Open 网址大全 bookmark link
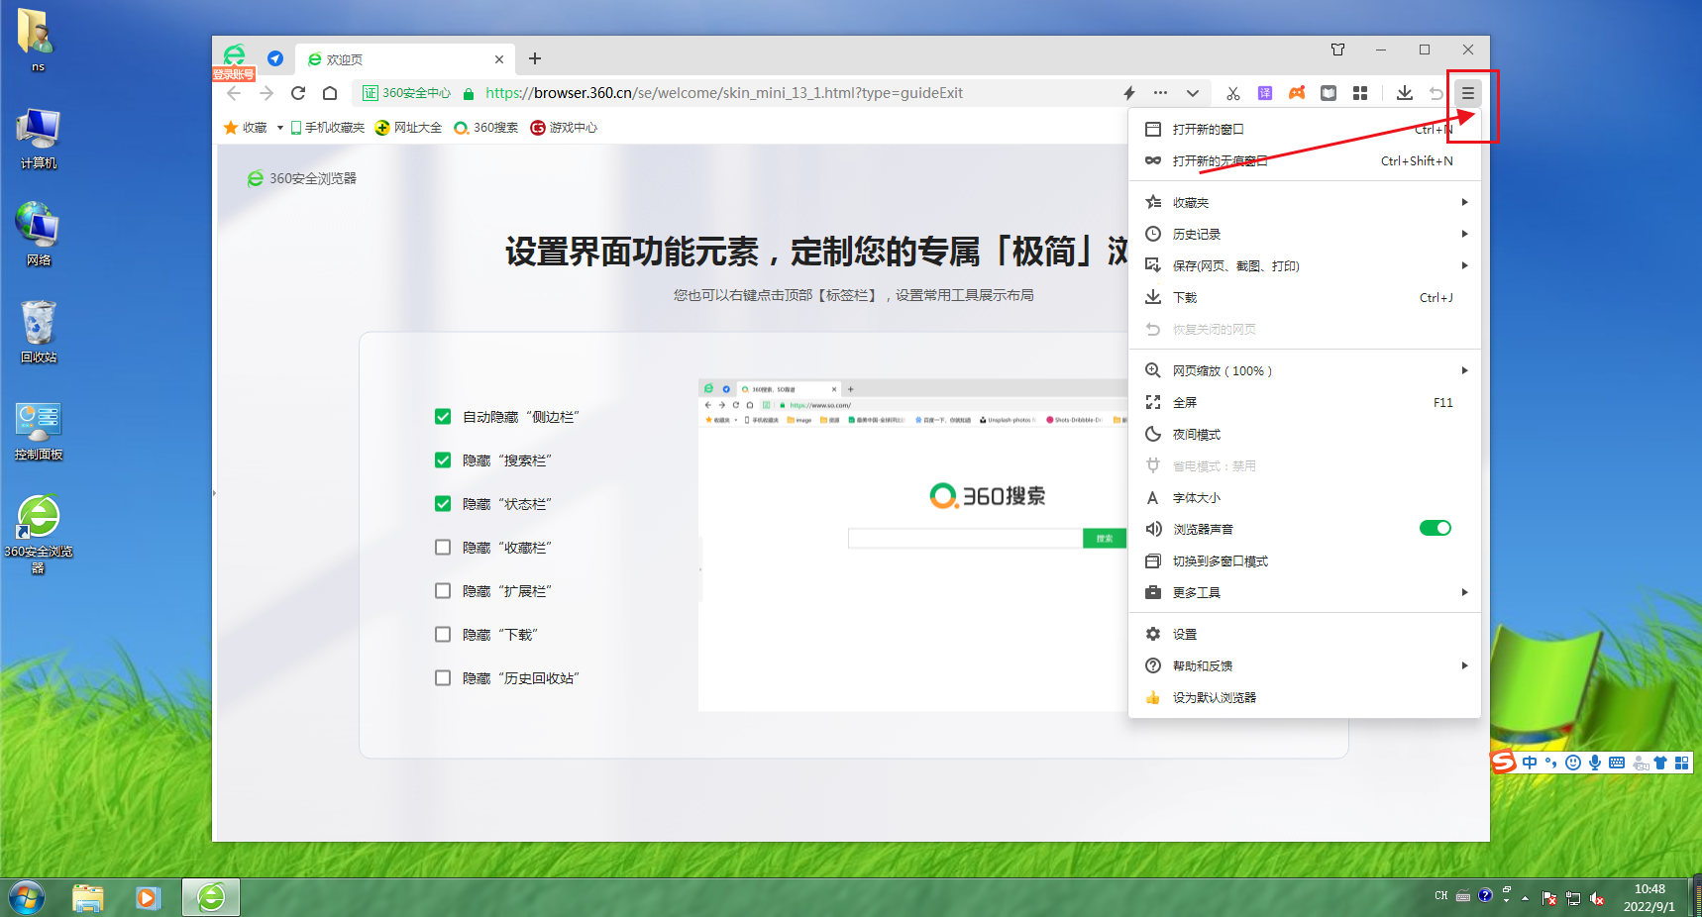 [408, 128]
